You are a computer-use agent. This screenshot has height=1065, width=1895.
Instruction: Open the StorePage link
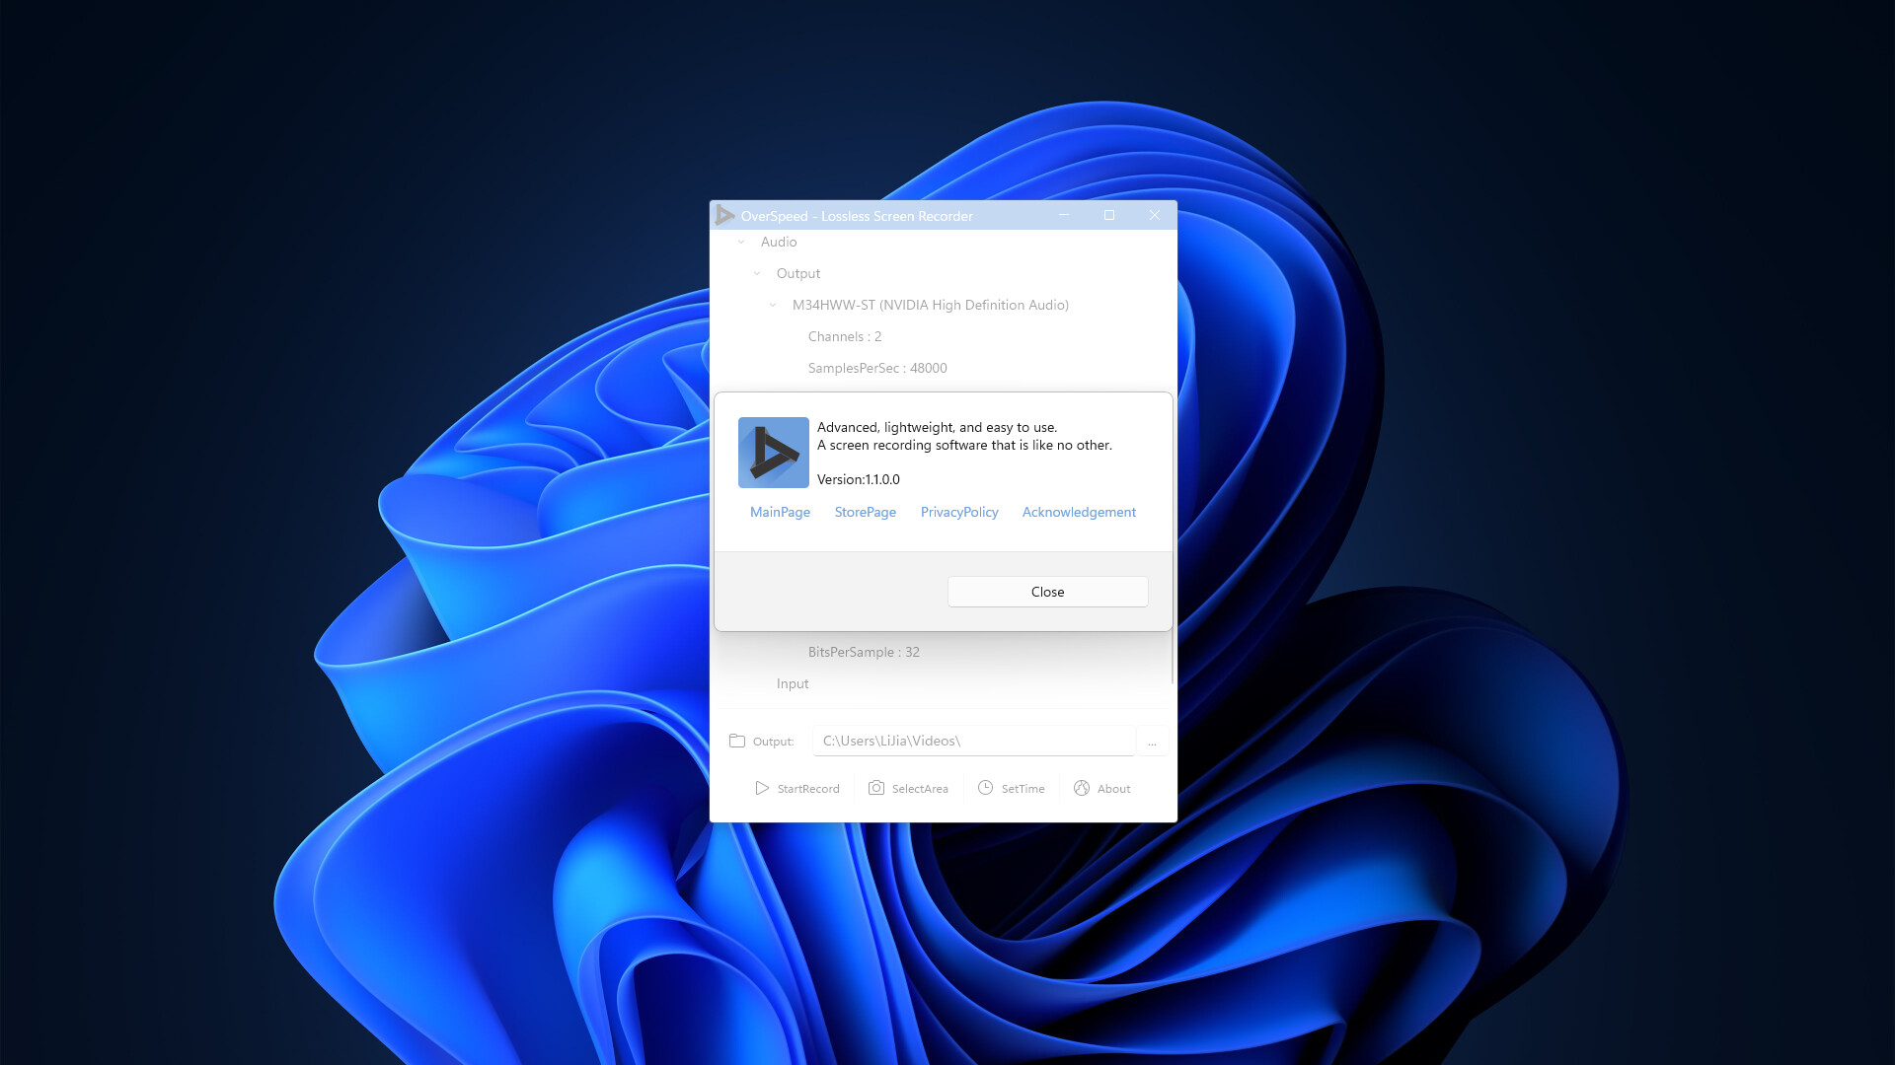865,512
